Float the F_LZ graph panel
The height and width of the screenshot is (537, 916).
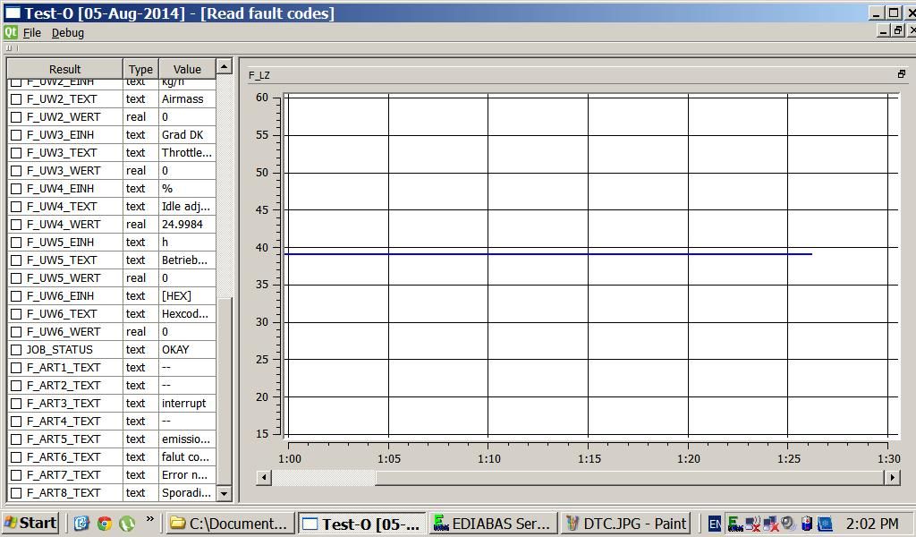(901, 74)
